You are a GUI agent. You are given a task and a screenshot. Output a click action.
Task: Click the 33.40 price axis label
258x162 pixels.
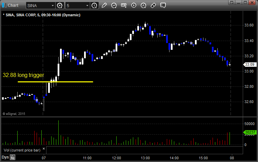coord(249,41)
